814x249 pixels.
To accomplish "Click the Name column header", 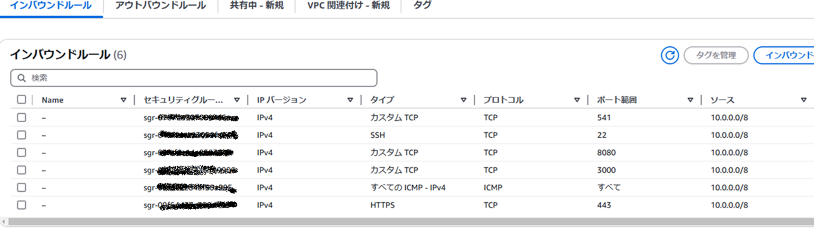I will (53, 100).
